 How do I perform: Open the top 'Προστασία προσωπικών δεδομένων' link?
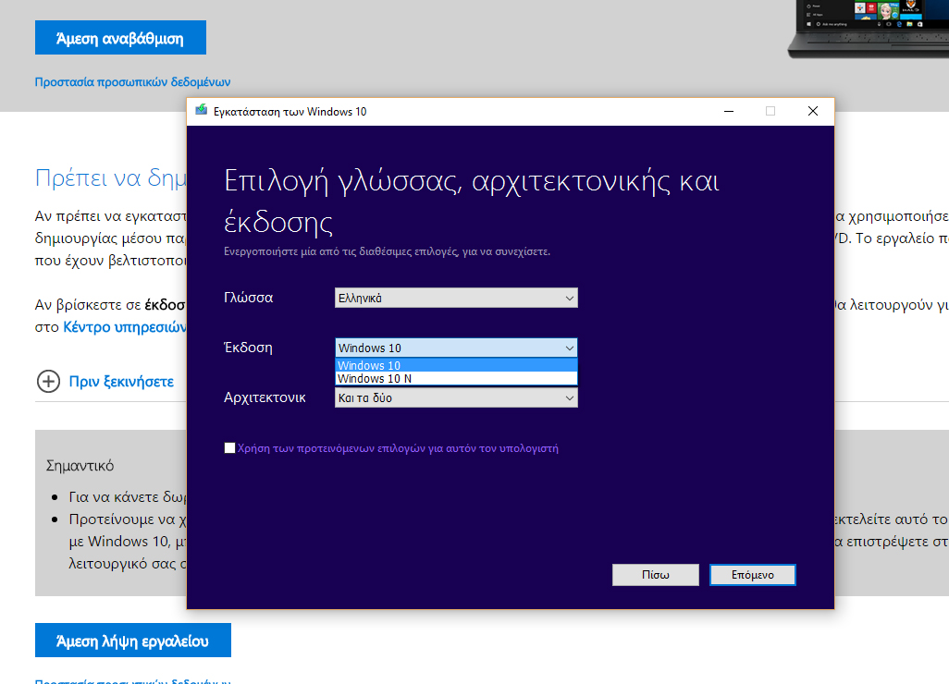(132, 81)
